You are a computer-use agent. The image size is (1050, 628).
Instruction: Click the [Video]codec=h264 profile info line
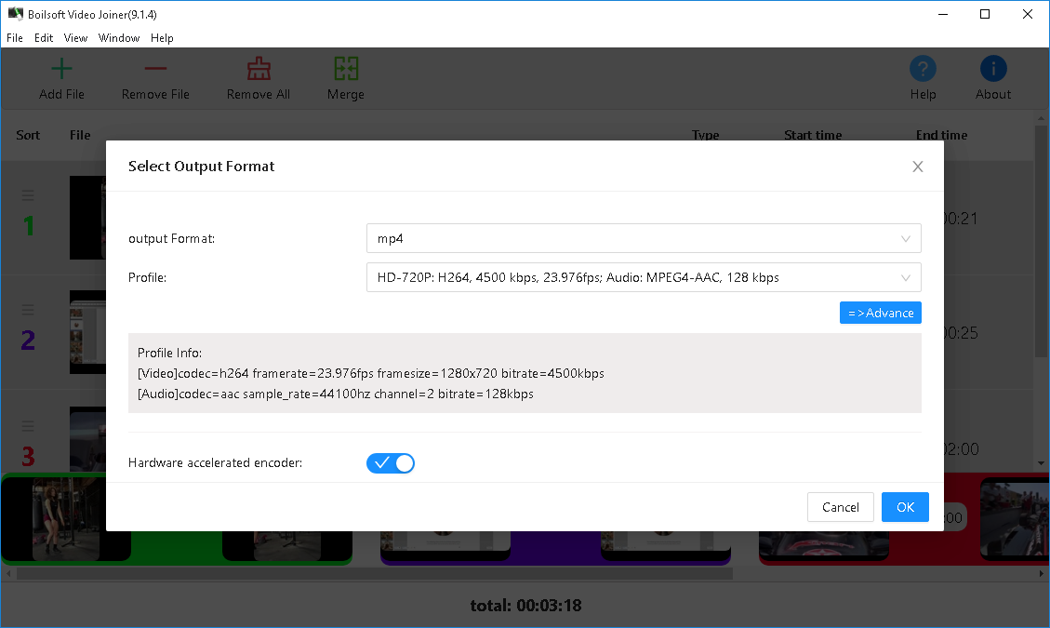(x=371, y=373)
